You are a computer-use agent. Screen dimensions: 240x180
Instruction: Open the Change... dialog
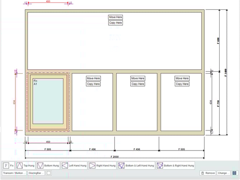click(x=223, y=173)
